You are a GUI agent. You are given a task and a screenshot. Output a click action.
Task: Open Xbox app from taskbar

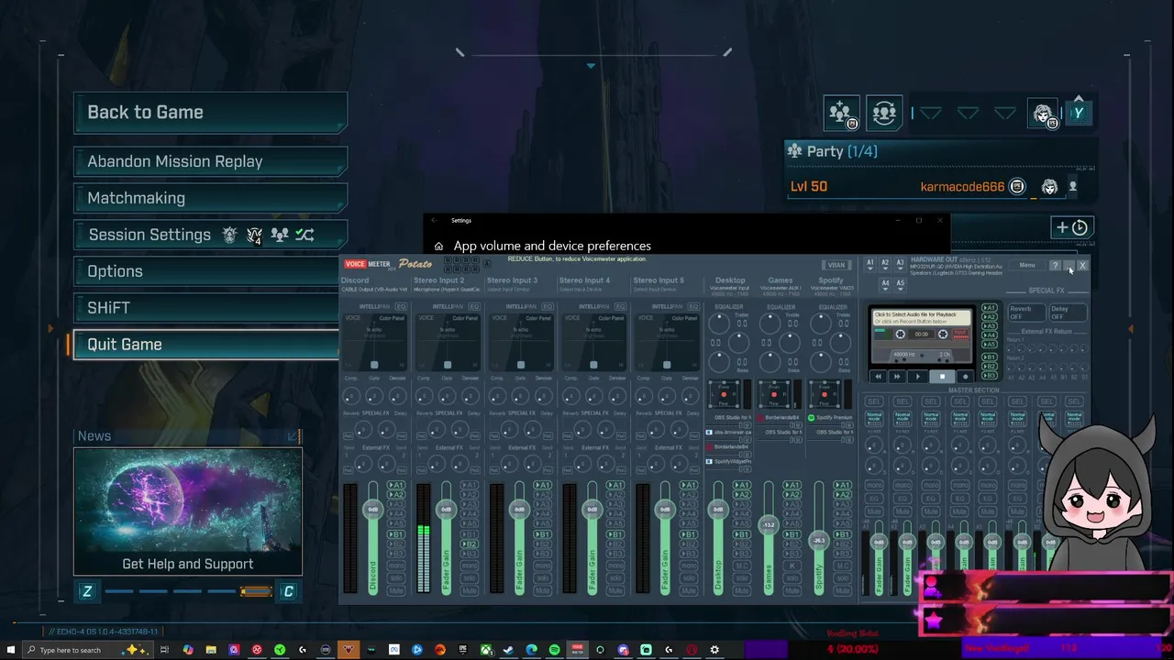click(x=486, y=650)
